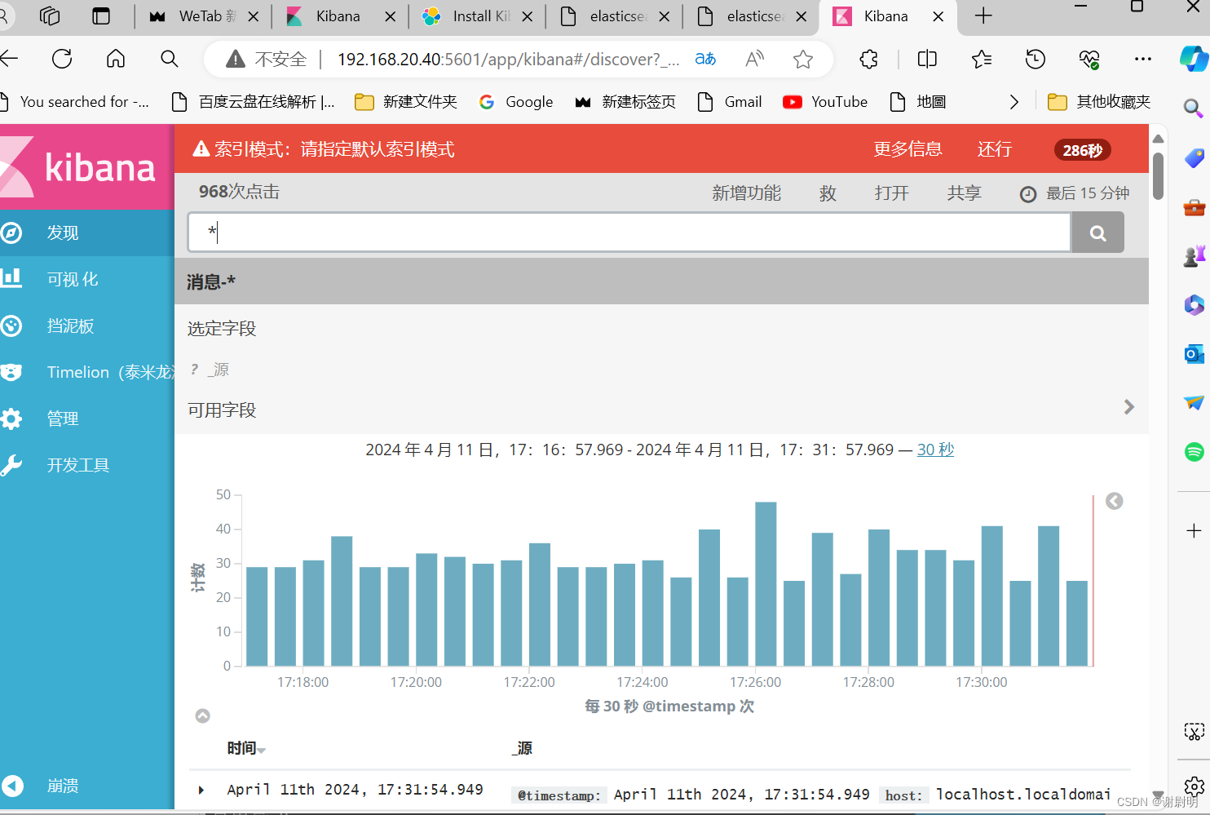Click the tallest histogram bar near 17:26:00

(x=766, y=583)
